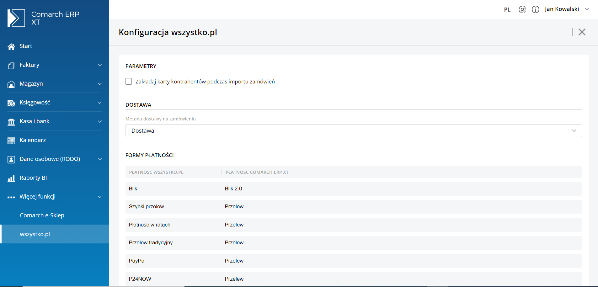Expand the Księgowość menu chevron
This screenshot has width=598, height=287.
100,103
